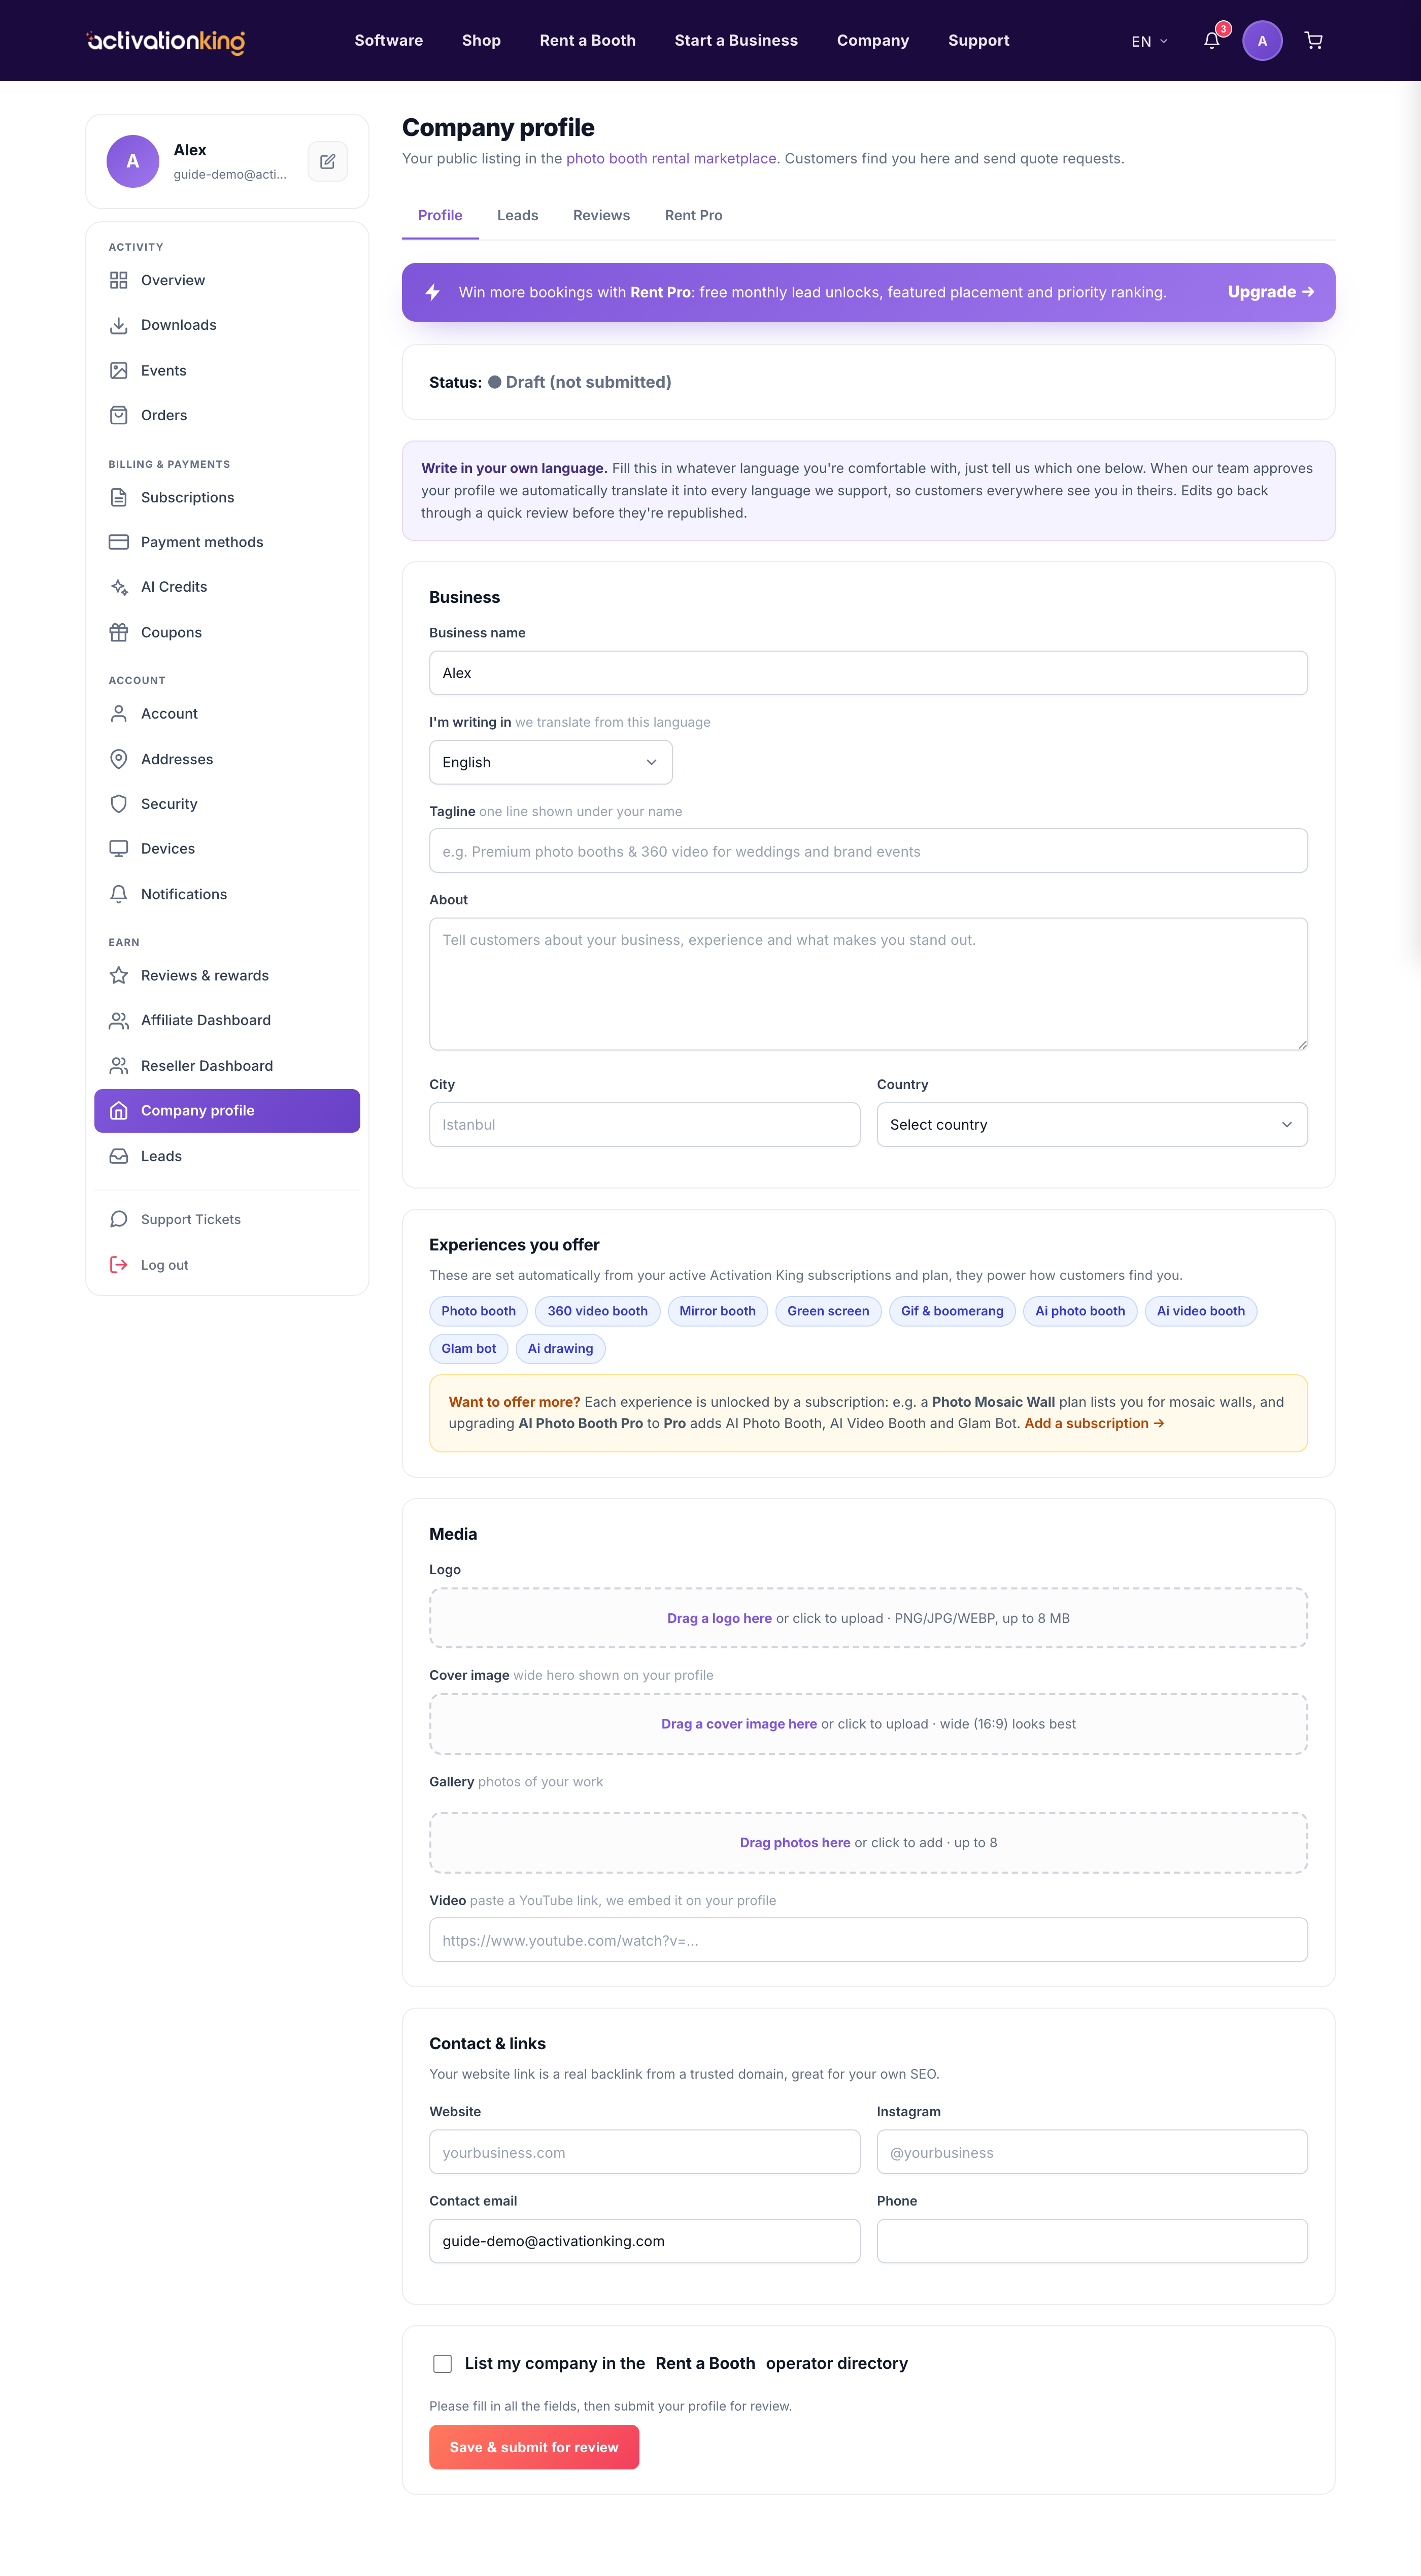The image size is (1421, 2576).
Task: Click Save & submit for review
Action: (x=534, y=2447)
